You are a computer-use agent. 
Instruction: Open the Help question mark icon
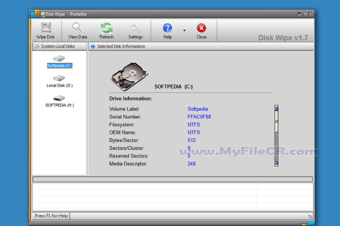[167, 28]
